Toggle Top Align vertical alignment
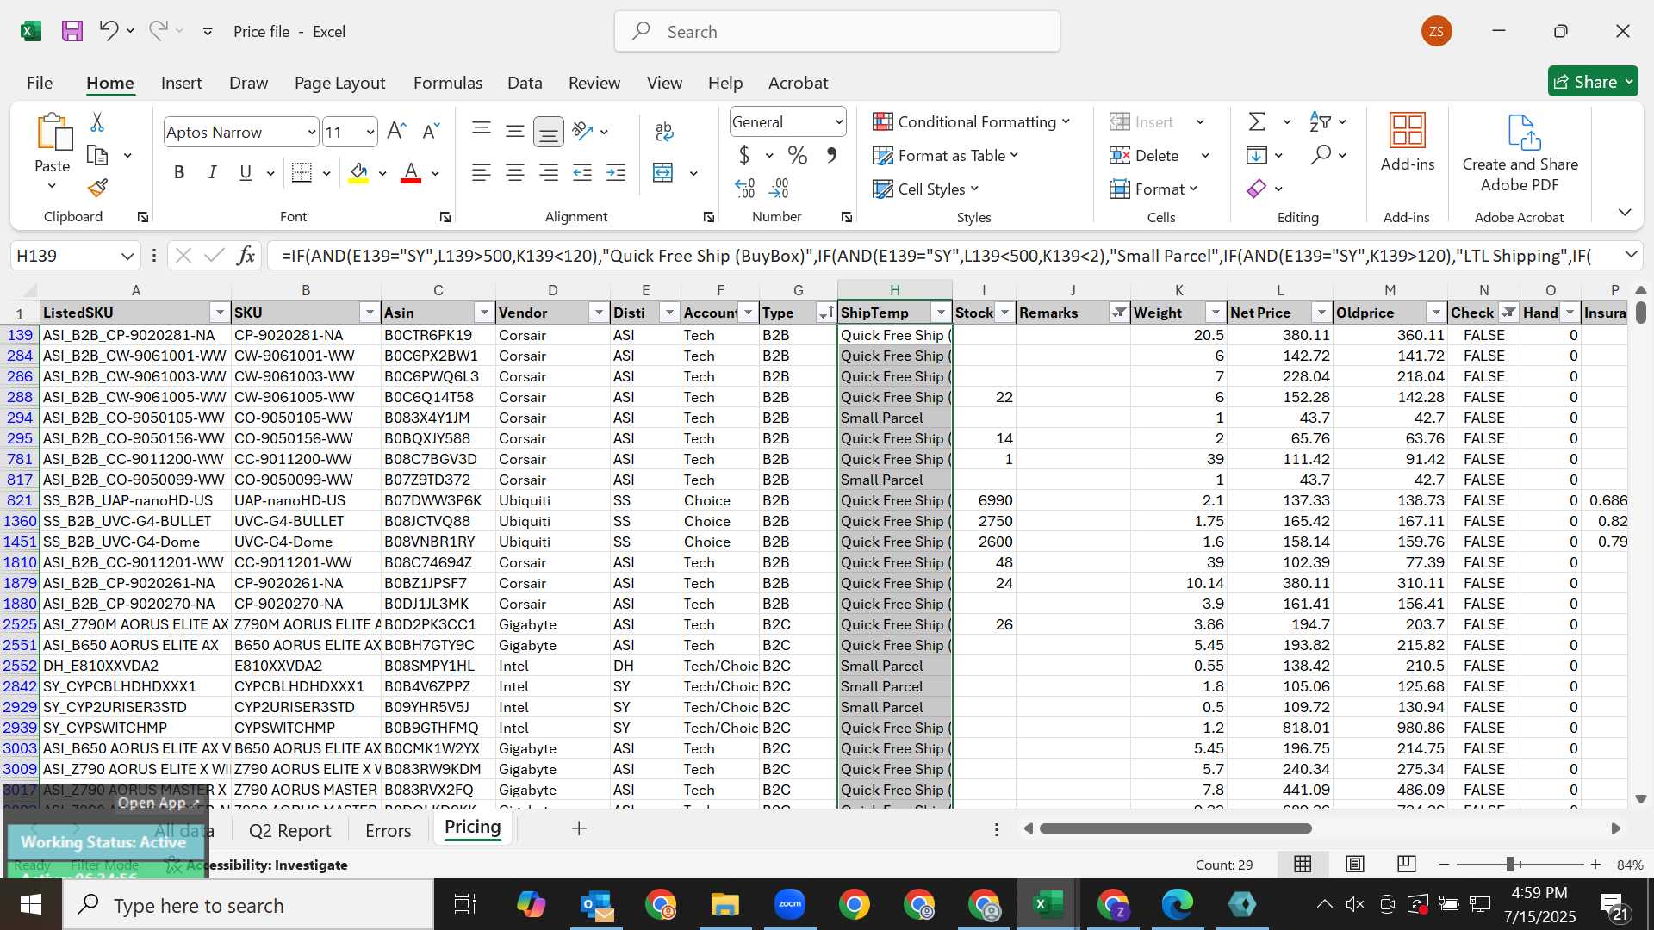Image resolution: width=1654 pixels, height=930 pixels. click(x=482, y=131)
